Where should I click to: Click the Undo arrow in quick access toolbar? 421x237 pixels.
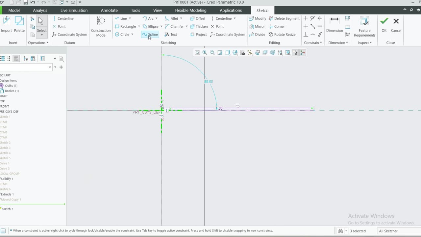pos(33,2)
